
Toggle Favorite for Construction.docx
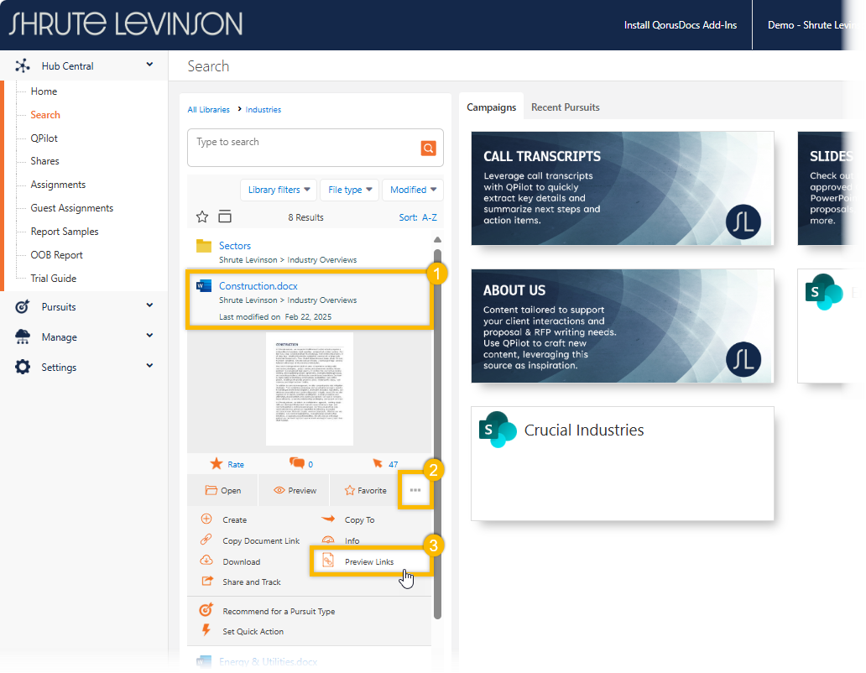tap(365, 491)
